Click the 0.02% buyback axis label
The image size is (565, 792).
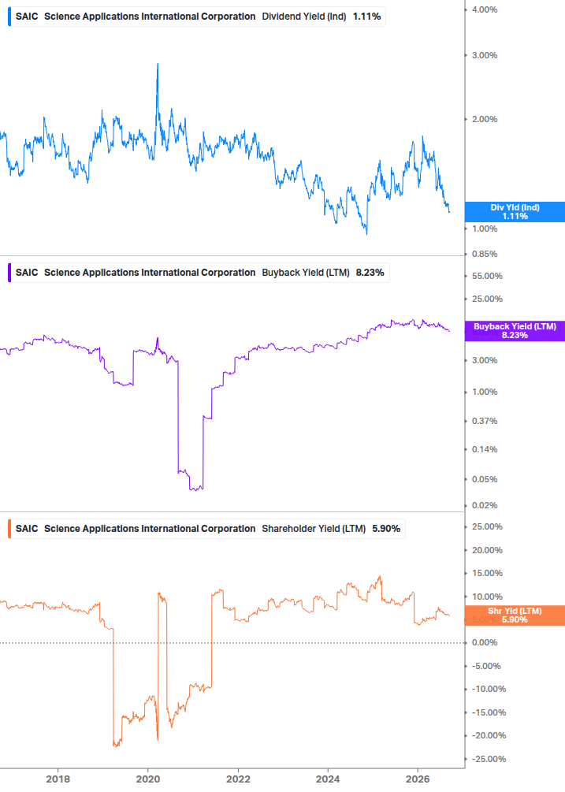coord(485,506)
